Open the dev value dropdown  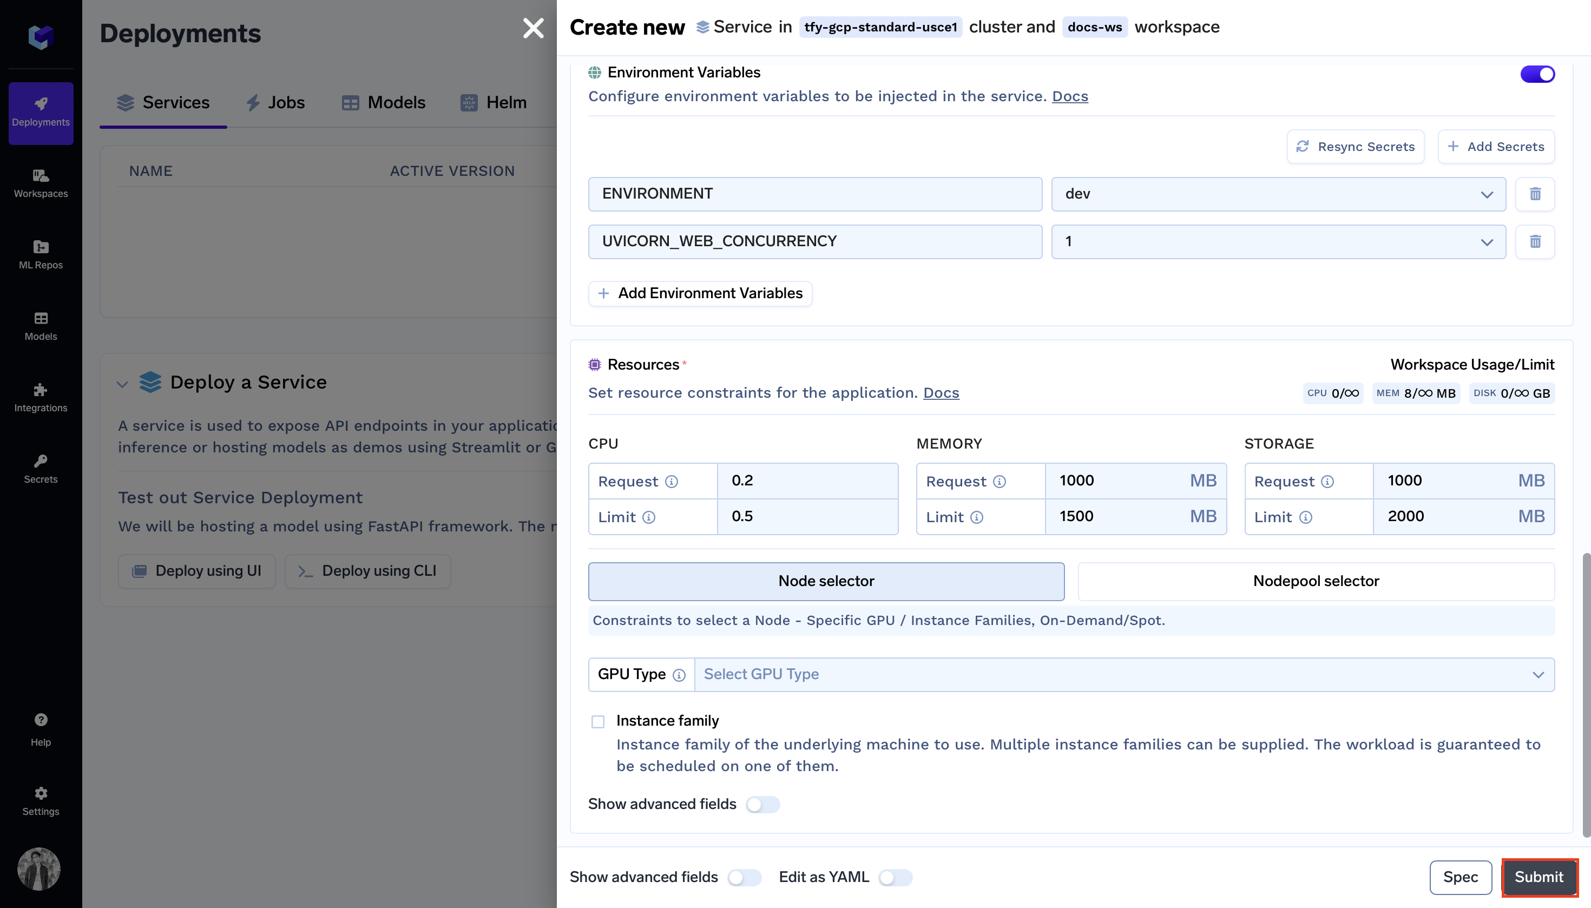(x=1279, y=194)
